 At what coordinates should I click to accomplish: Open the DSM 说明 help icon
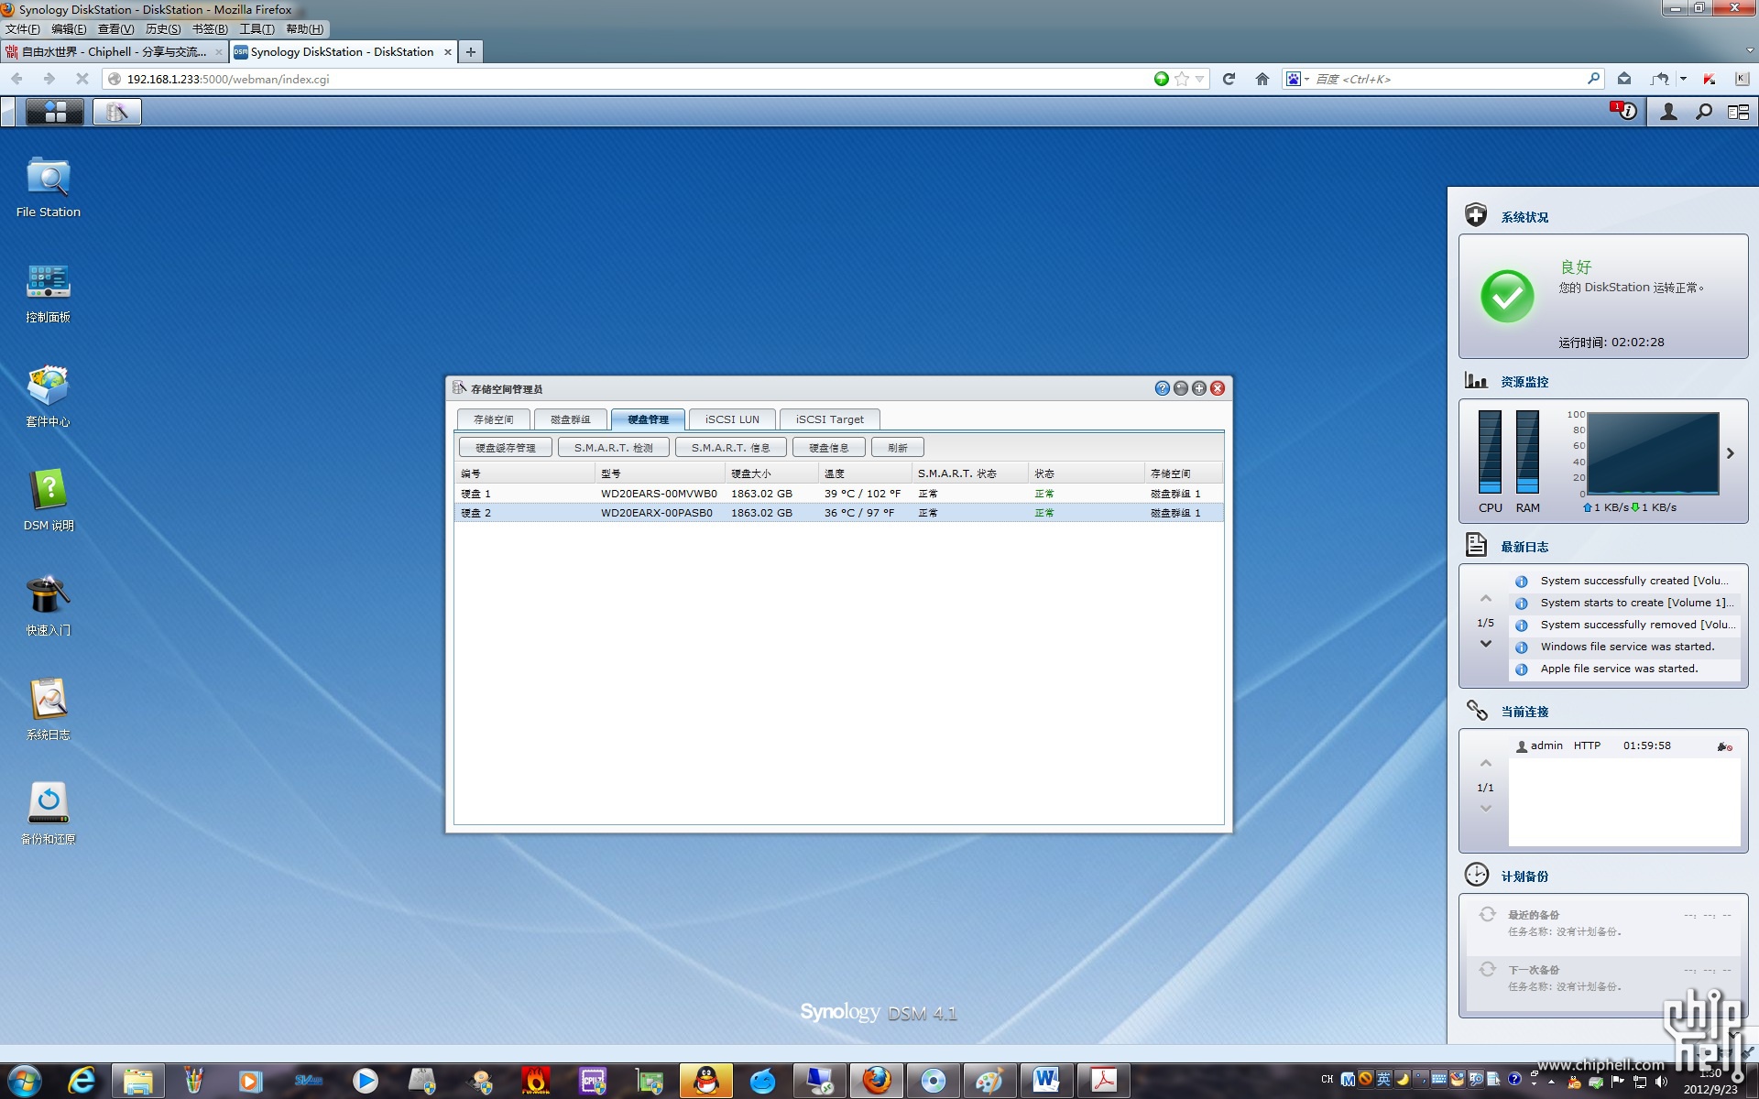pos(49,501)
